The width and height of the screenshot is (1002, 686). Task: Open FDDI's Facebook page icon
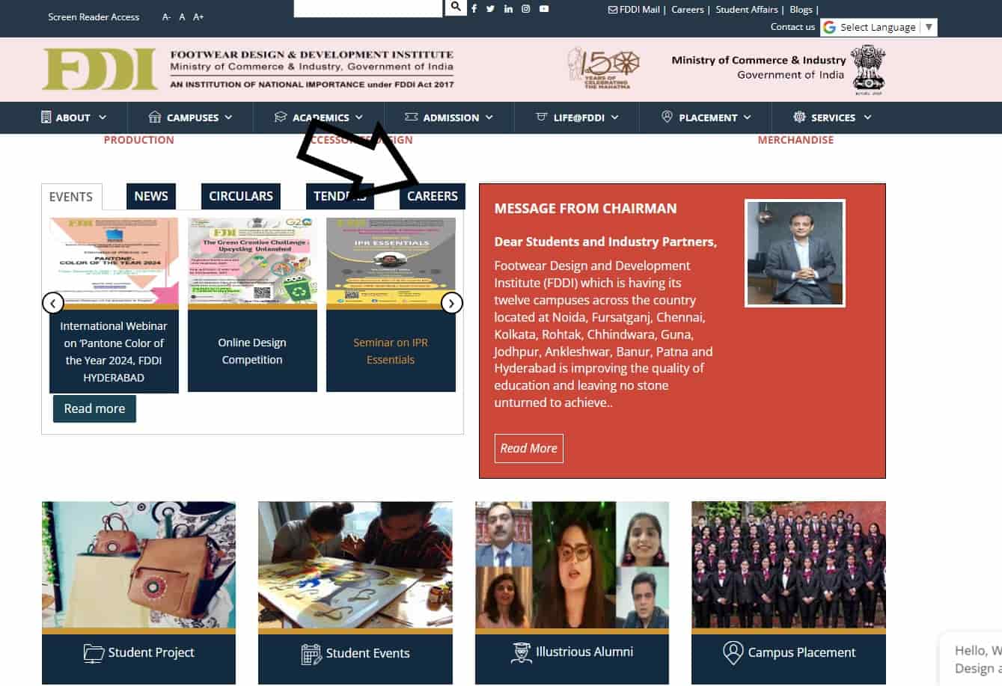(x=474, y=8)
